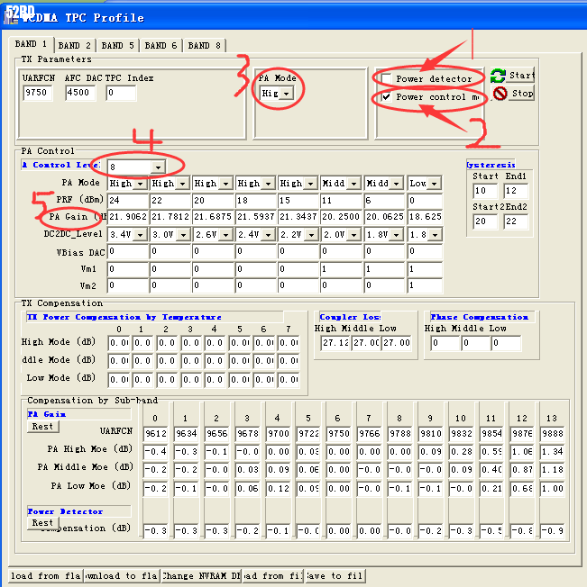Click the sub-band UARFCN field showing 9612
Screen dimensions: 587x587
click(x=156, y=434)
